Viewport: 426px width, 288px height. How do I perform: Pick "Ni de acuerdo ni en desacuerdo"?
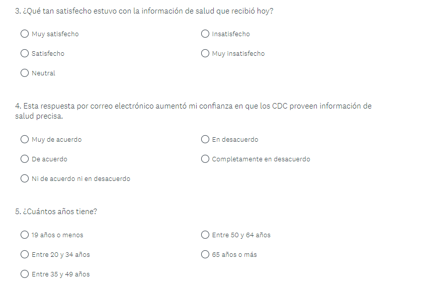point(25,179)
